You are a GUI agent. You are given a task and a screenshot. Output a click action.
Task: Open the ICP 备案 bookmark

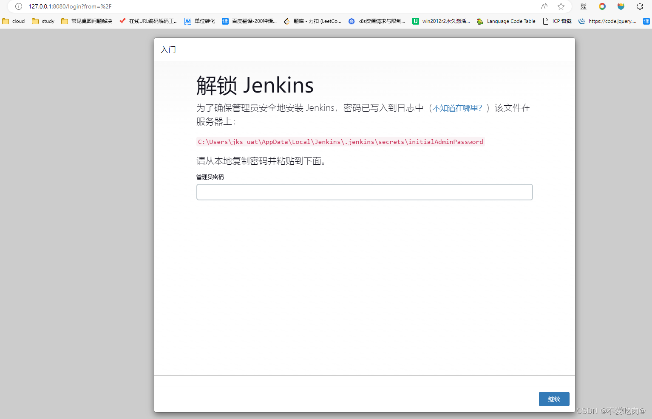(x=557, y=21)
